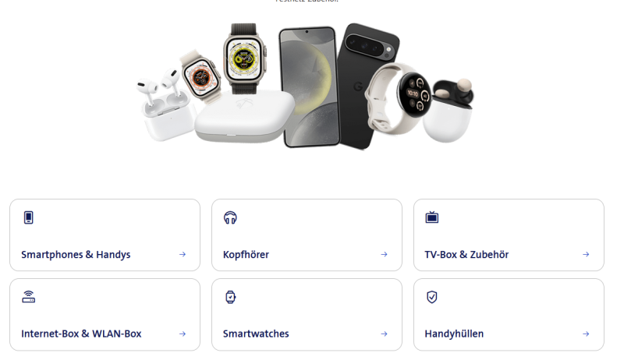
Task: Open the Handyhüllen category
Action: pos(509,315)
